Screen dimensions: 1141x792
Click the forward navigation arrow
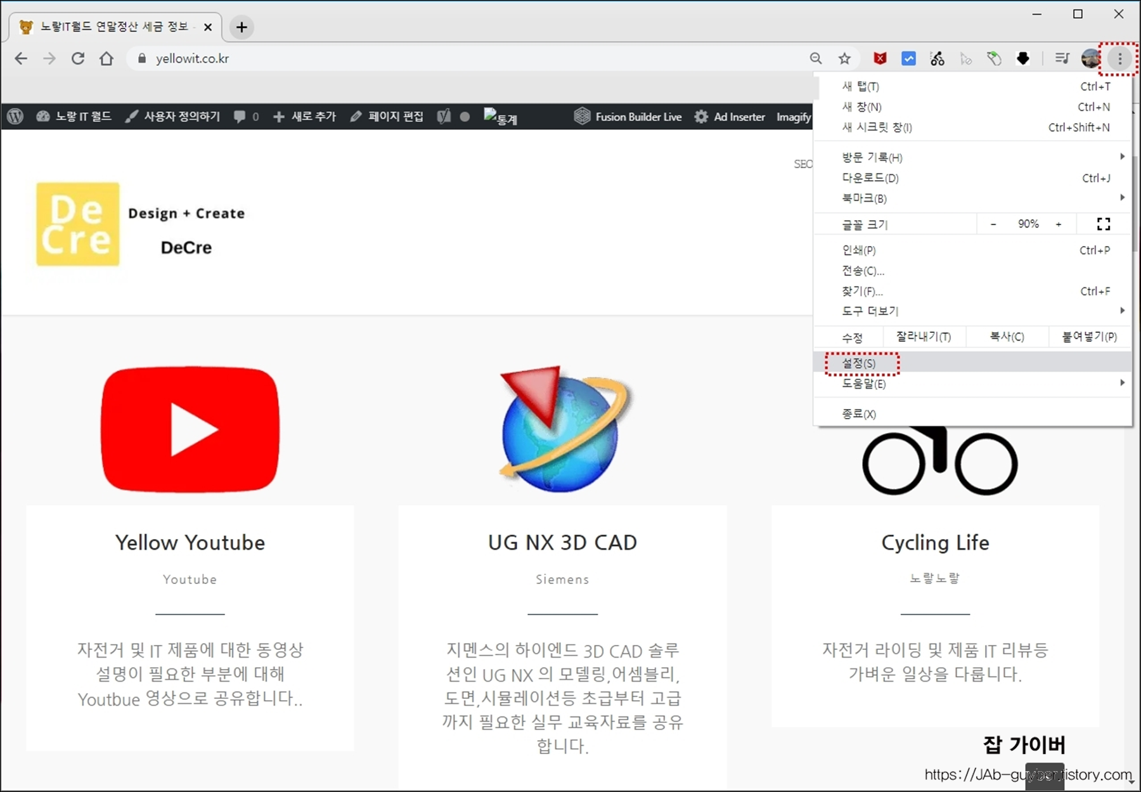click(49, 59)
